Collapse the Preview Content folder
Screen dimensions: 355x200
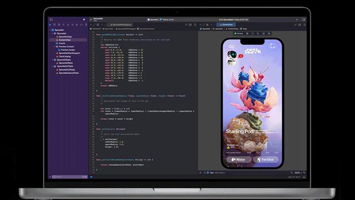tap(54, 47)
